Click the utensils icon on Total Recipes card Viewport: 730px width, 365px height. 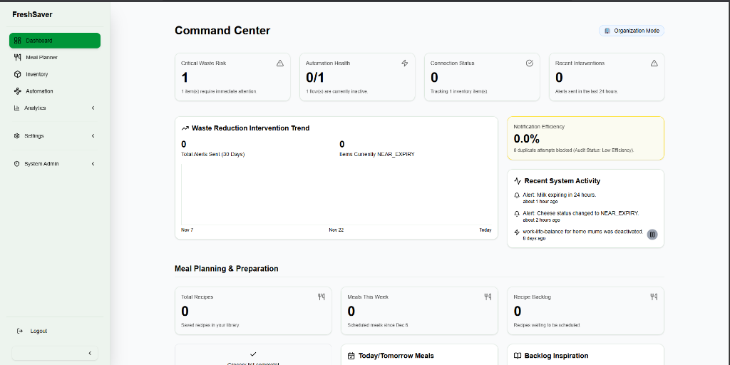click(x=322, y=297)
